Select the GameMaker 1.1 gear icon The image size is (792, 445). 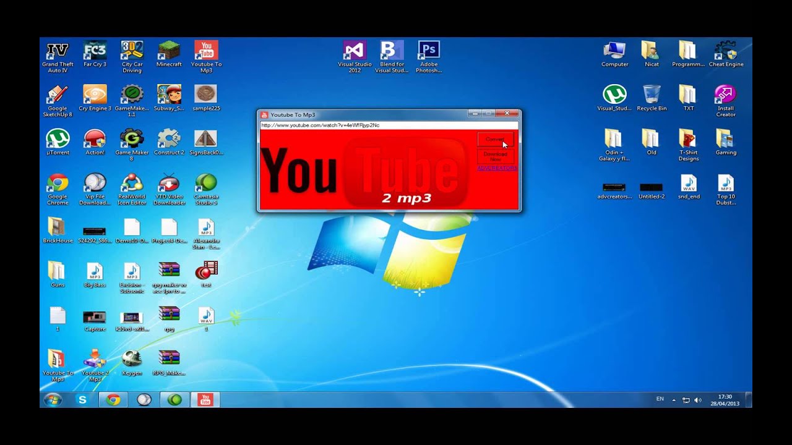132,101
